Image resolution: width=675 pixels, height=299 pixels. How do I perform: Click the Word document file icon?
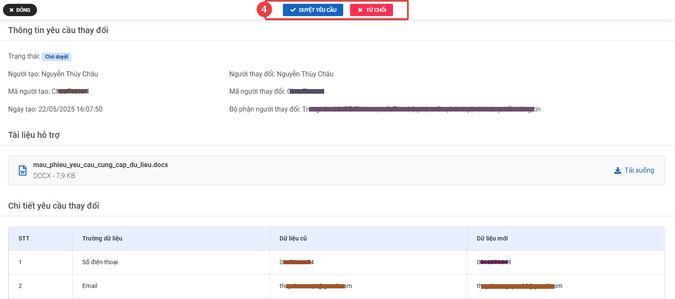click(x=23, y=170)
